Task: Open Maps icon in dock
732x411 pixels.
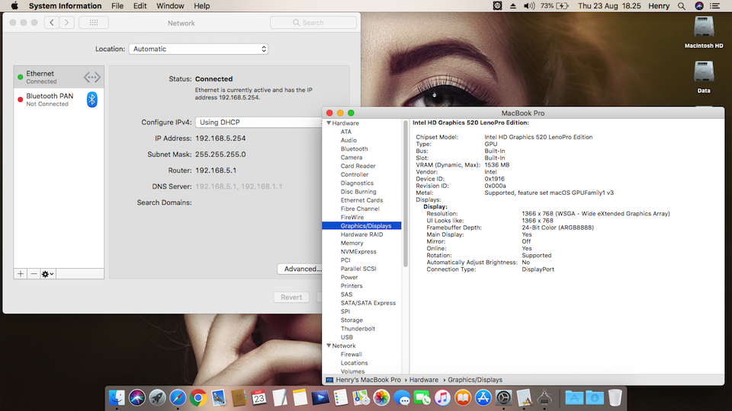Action: [x=361, y=398]
